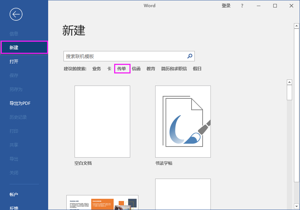300x210 pixels.
Task: Select 打开 in the sidebar
Action: click(x=14, y=61)
